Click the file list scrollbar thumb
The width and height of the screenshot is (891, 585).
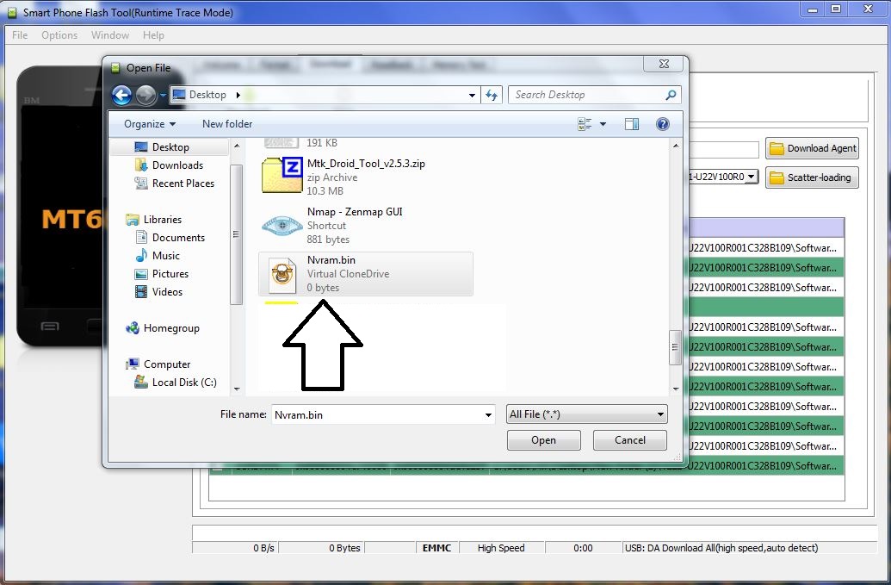click(x=676, y=347)
